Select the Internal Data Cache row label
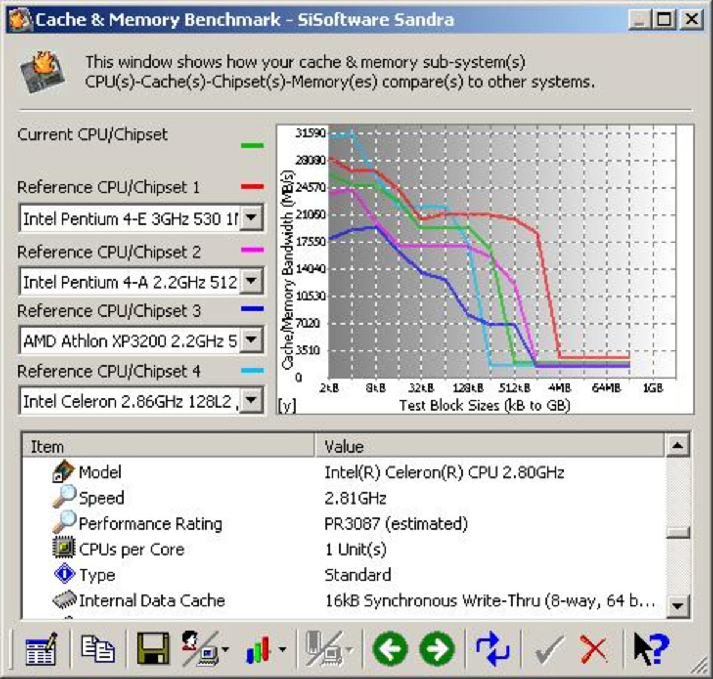Image resolution: width=713 pixels, height=679 pixels. pyautogui.click(x=152, y=600)
